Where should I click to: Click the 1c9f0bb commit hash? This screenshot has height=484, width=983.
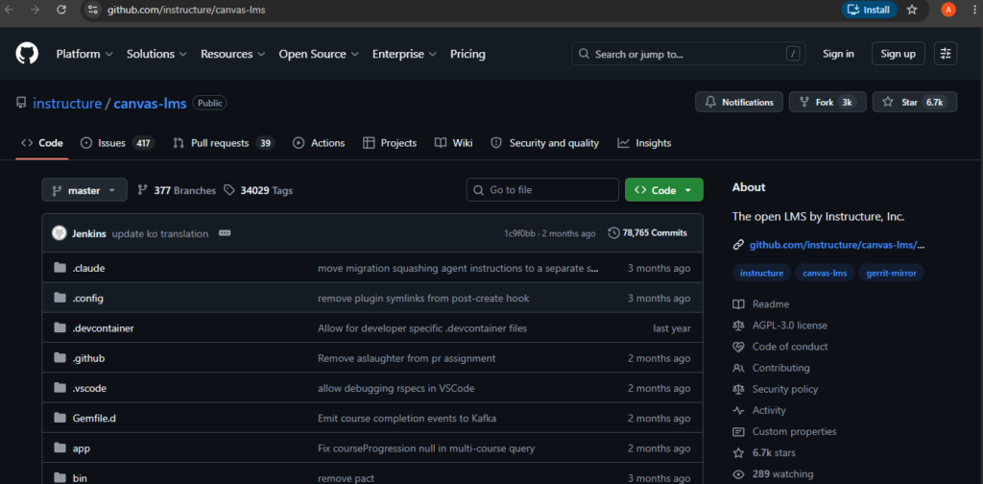click(519, 233)
